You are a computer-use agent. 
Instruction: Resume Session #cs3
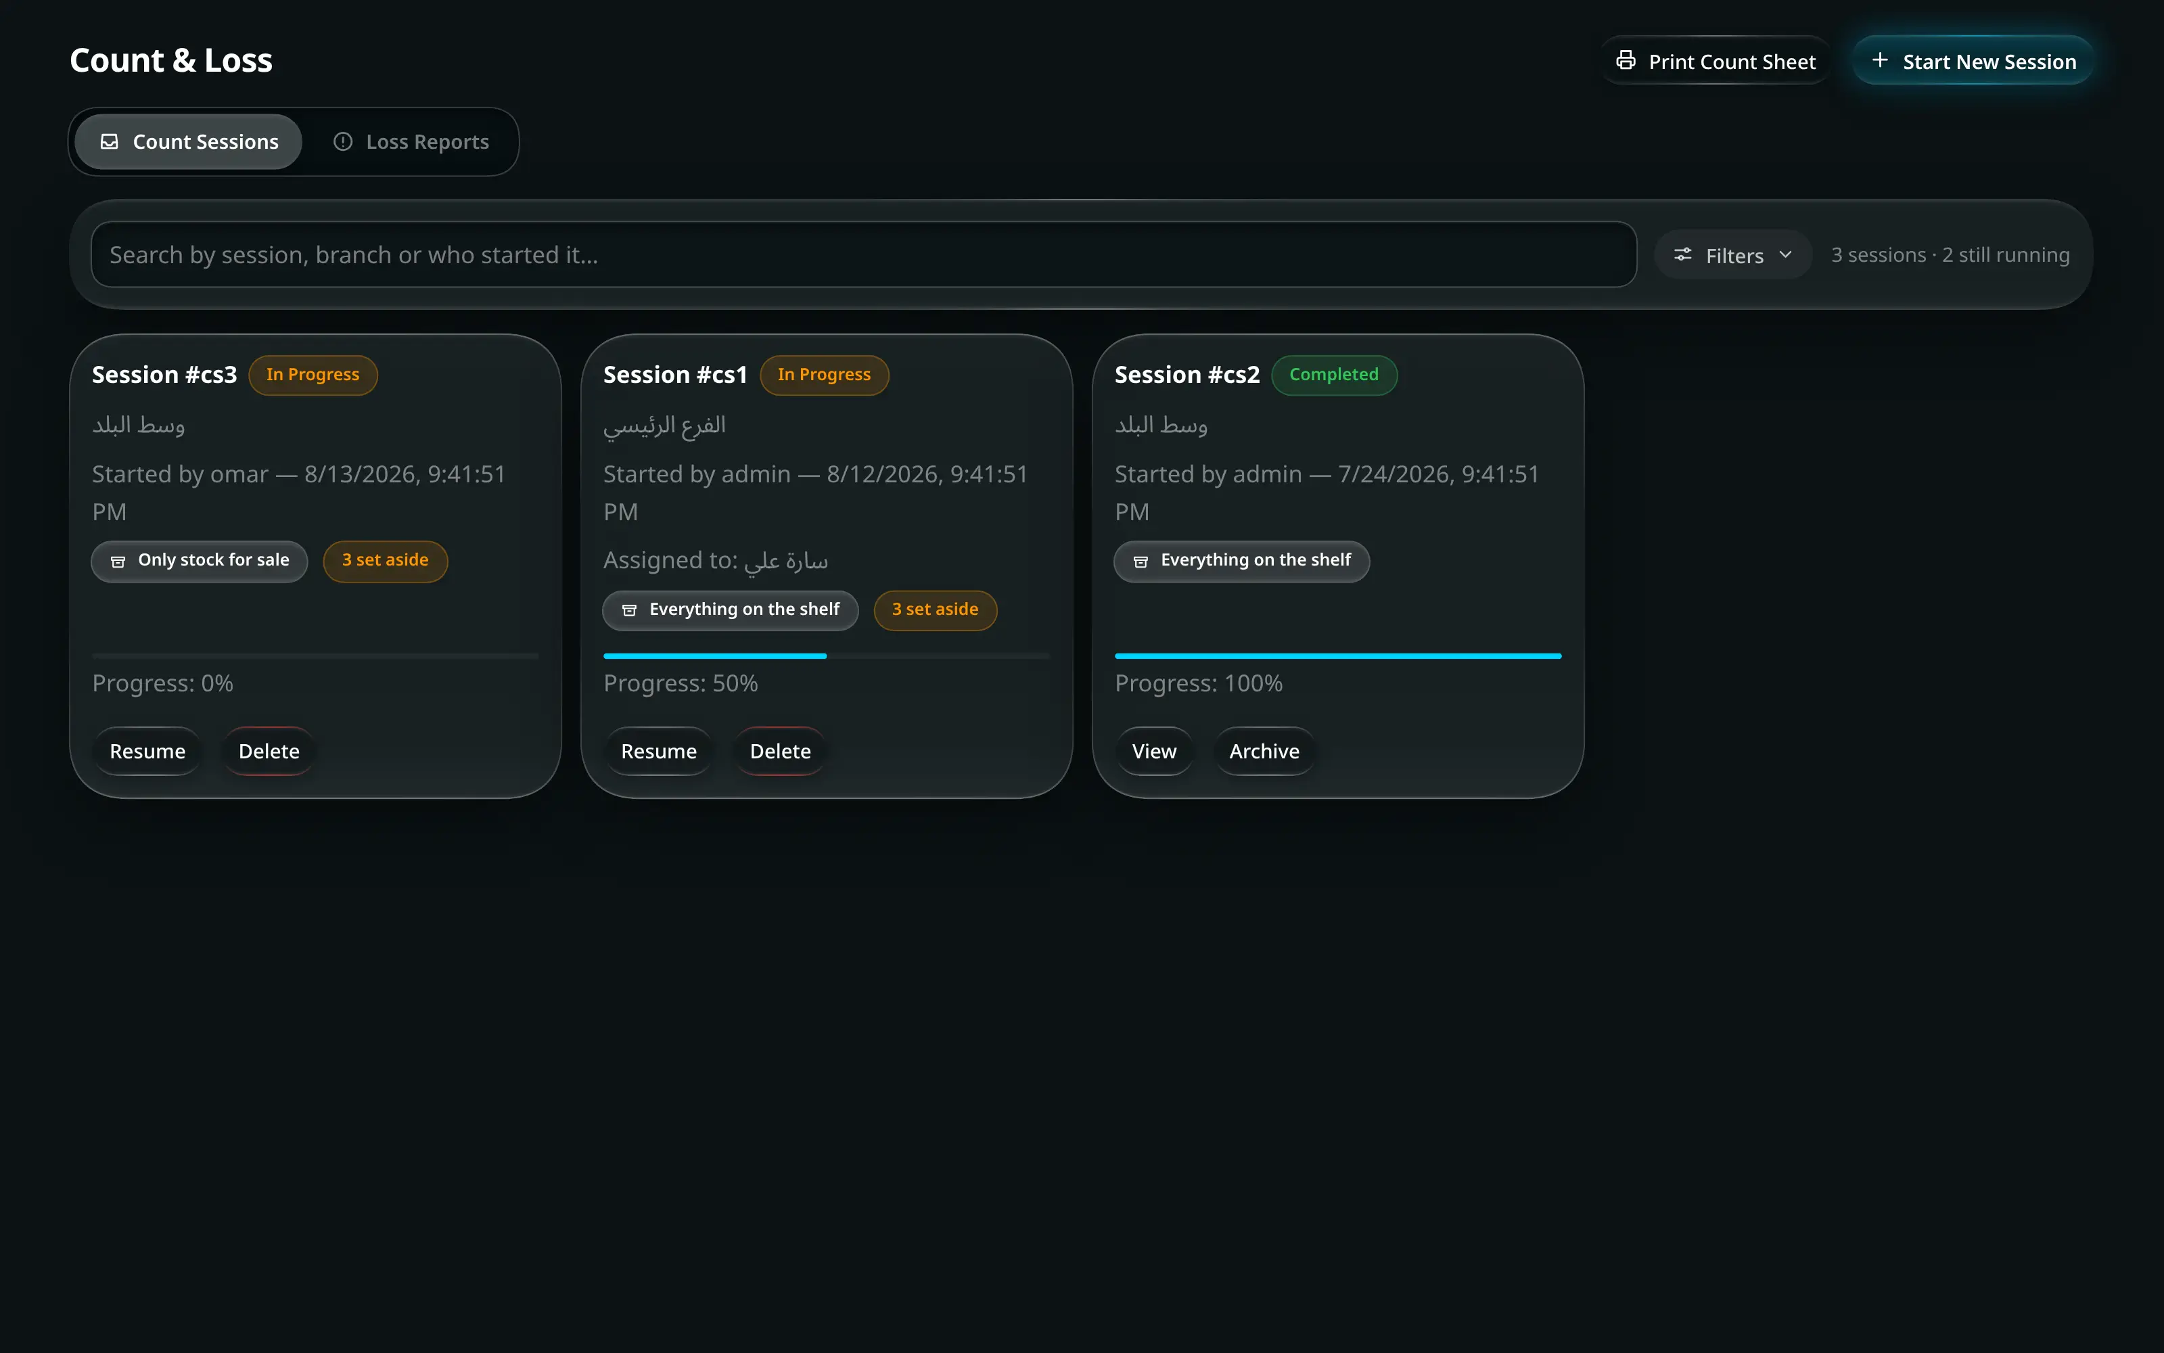[147, 751]
